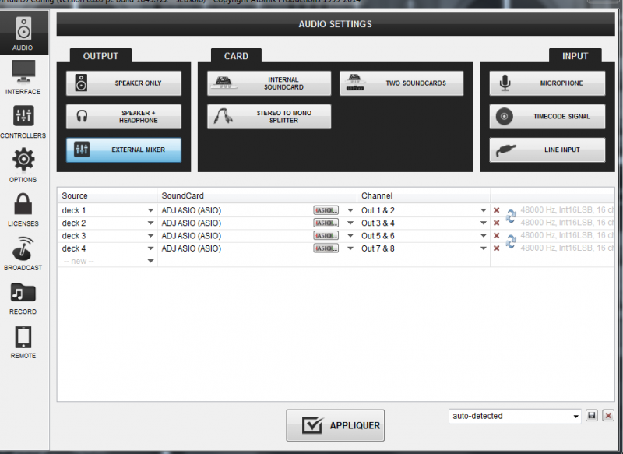Open soundcard dropdown for deck 4
The image size is (623, 454).
350,248
